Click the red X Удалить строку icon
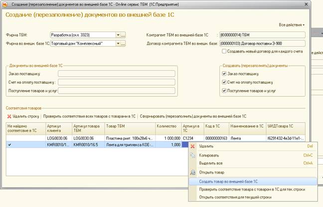This screenshot has height=207, width=323. click(x=9, y=117)
